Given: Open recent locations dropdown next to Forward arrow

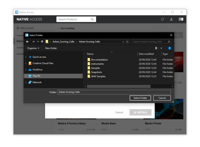Looking at the screenshot, I should coord(38,42).
